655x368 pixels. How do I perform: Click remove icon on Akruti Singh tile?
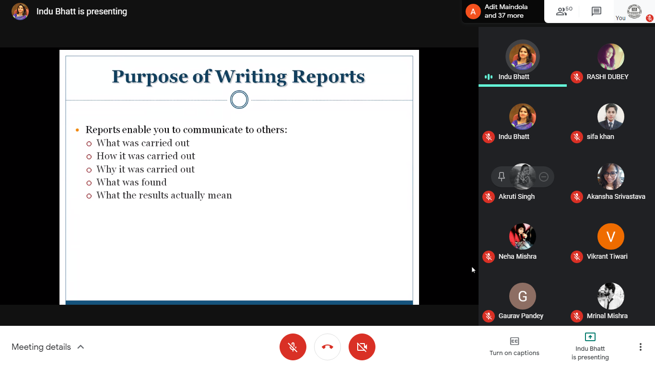pyautogui.click(x=544, y=177)
